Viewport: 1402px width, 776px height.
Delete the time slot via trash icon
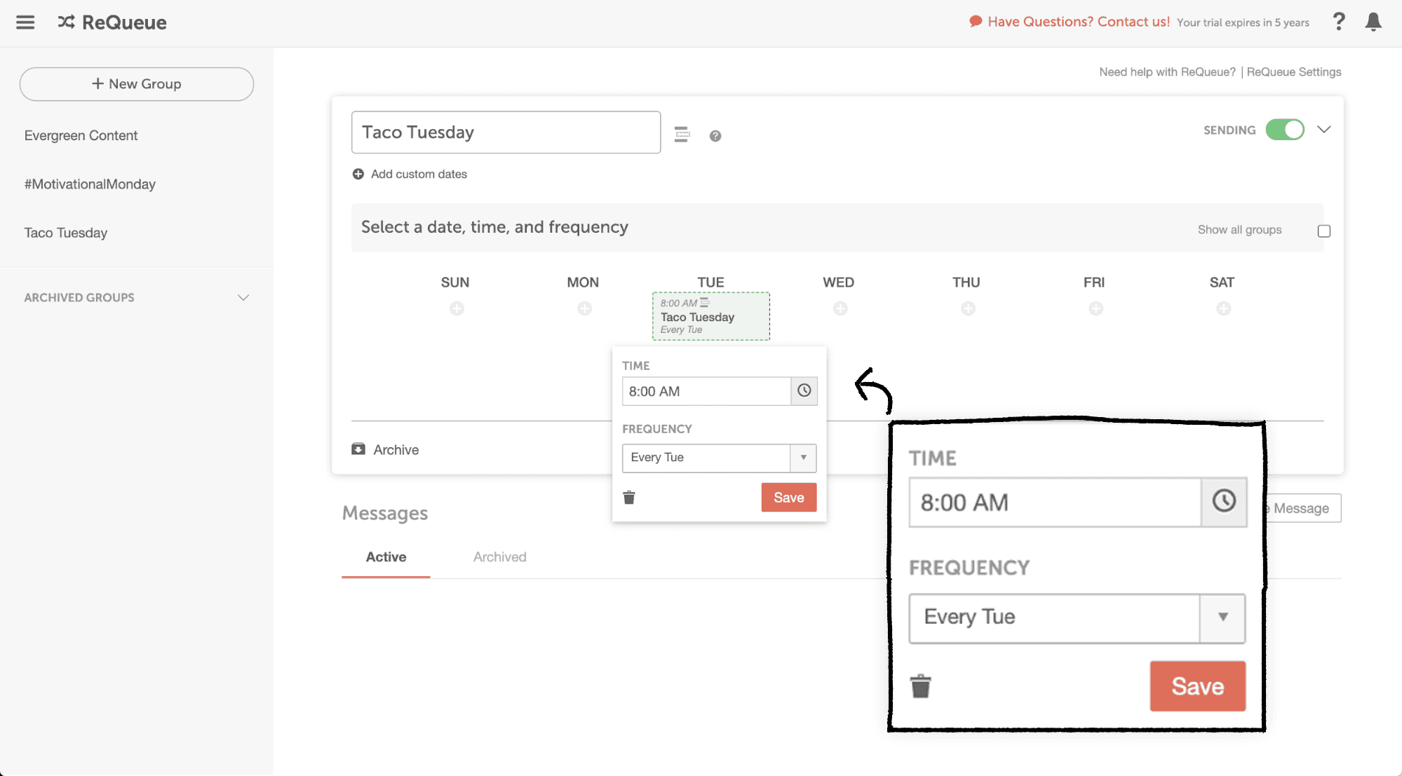(629, 498)
